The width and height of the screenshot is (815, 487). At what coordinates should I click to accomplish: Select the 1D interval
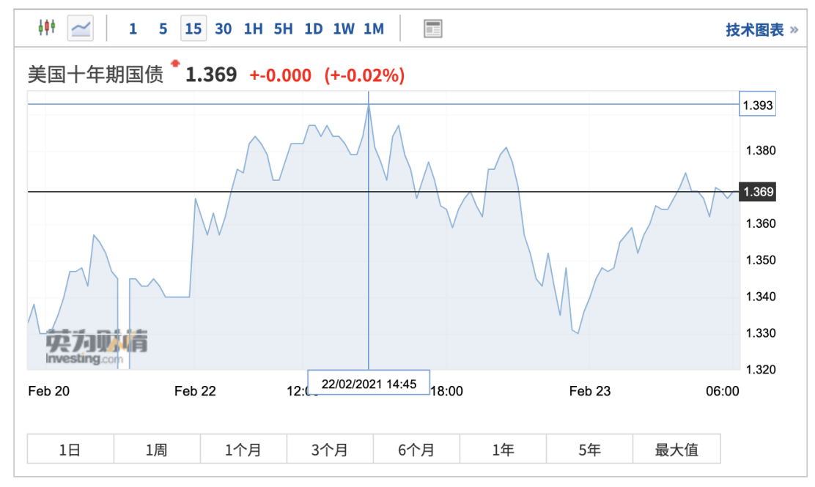pos(313,29)
